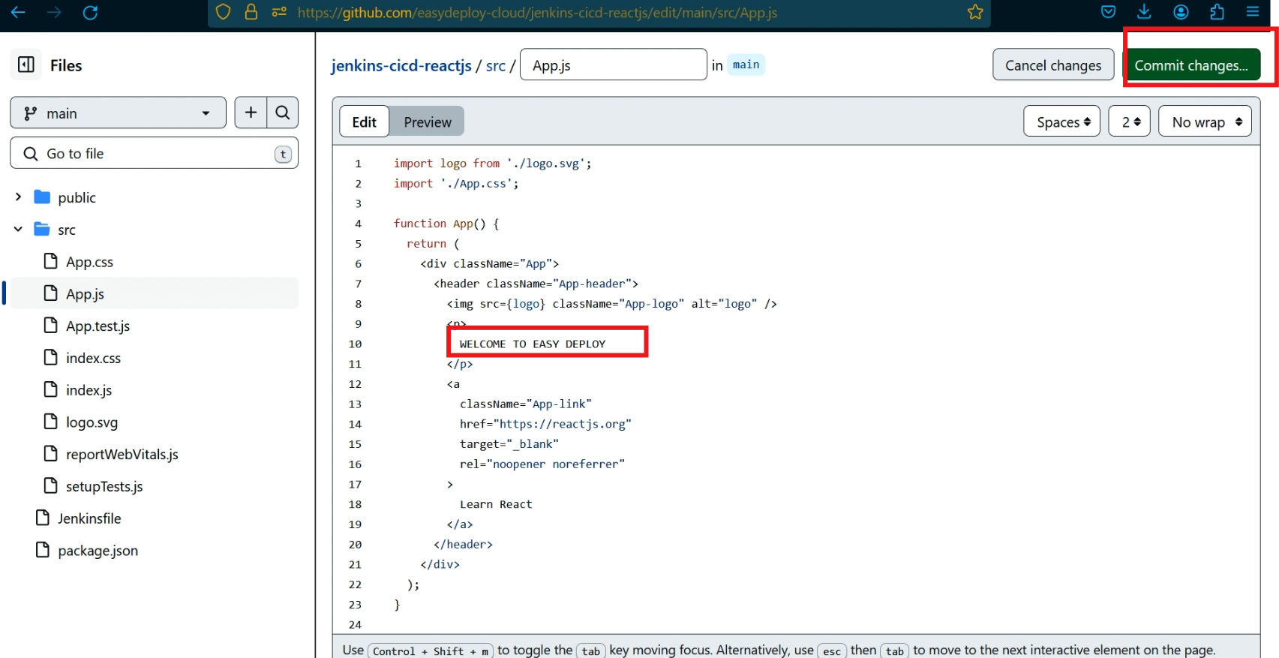Screen dimensions: 1279x658
Task: Open the browser extensions puzzle icon
Action: tap(1217, 12)
